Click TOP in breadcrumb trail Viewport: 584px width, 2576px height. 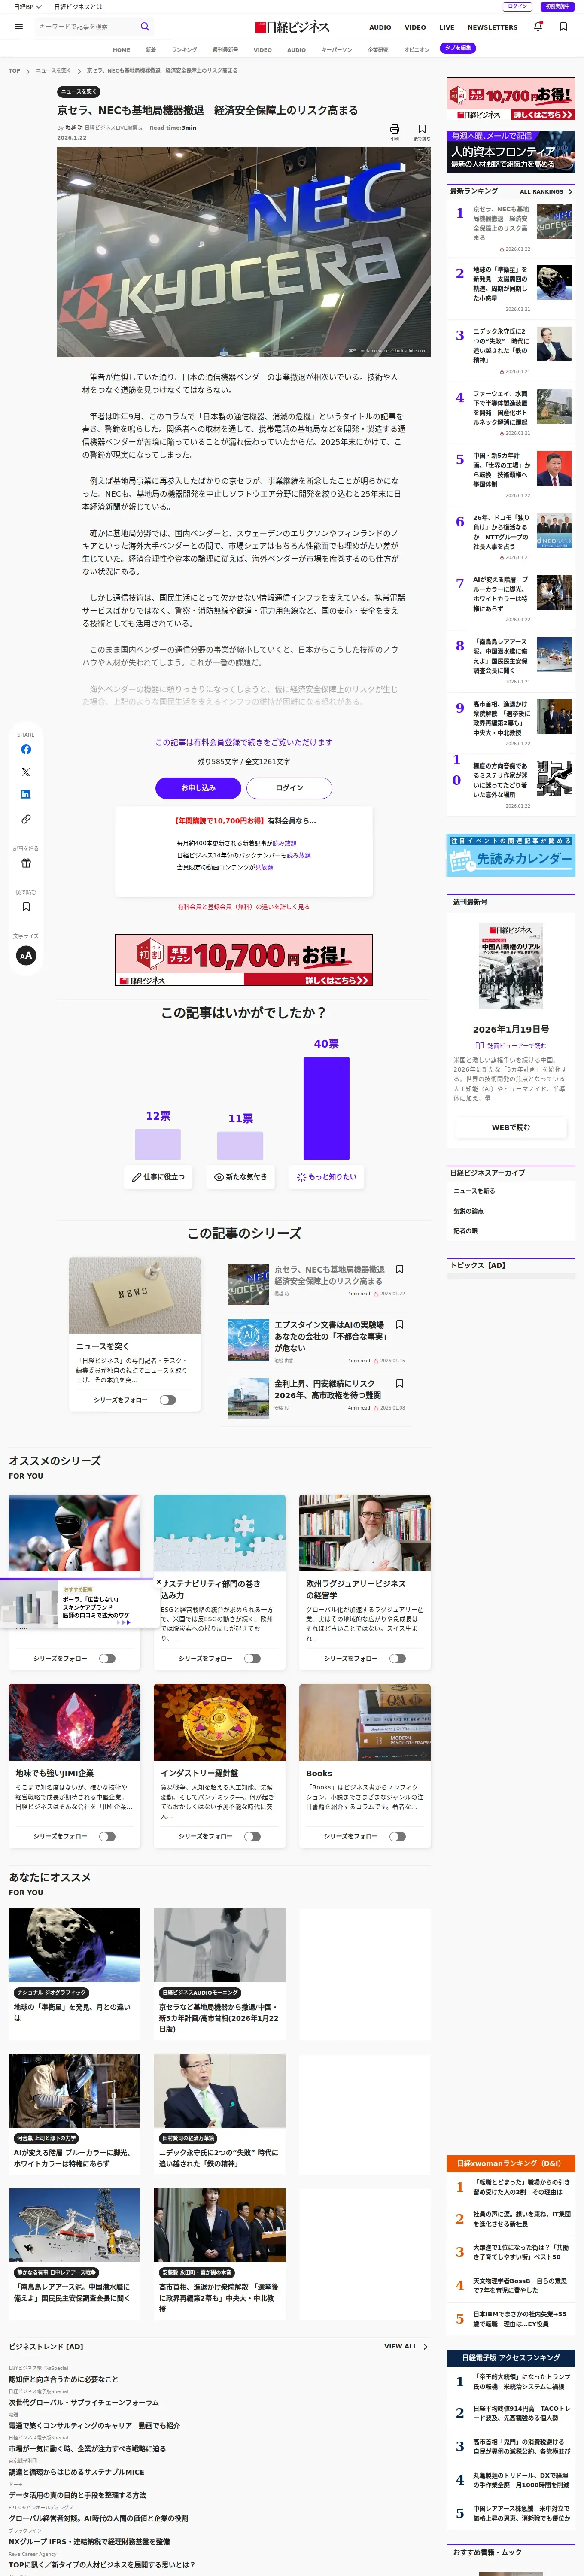coord(14,71)
